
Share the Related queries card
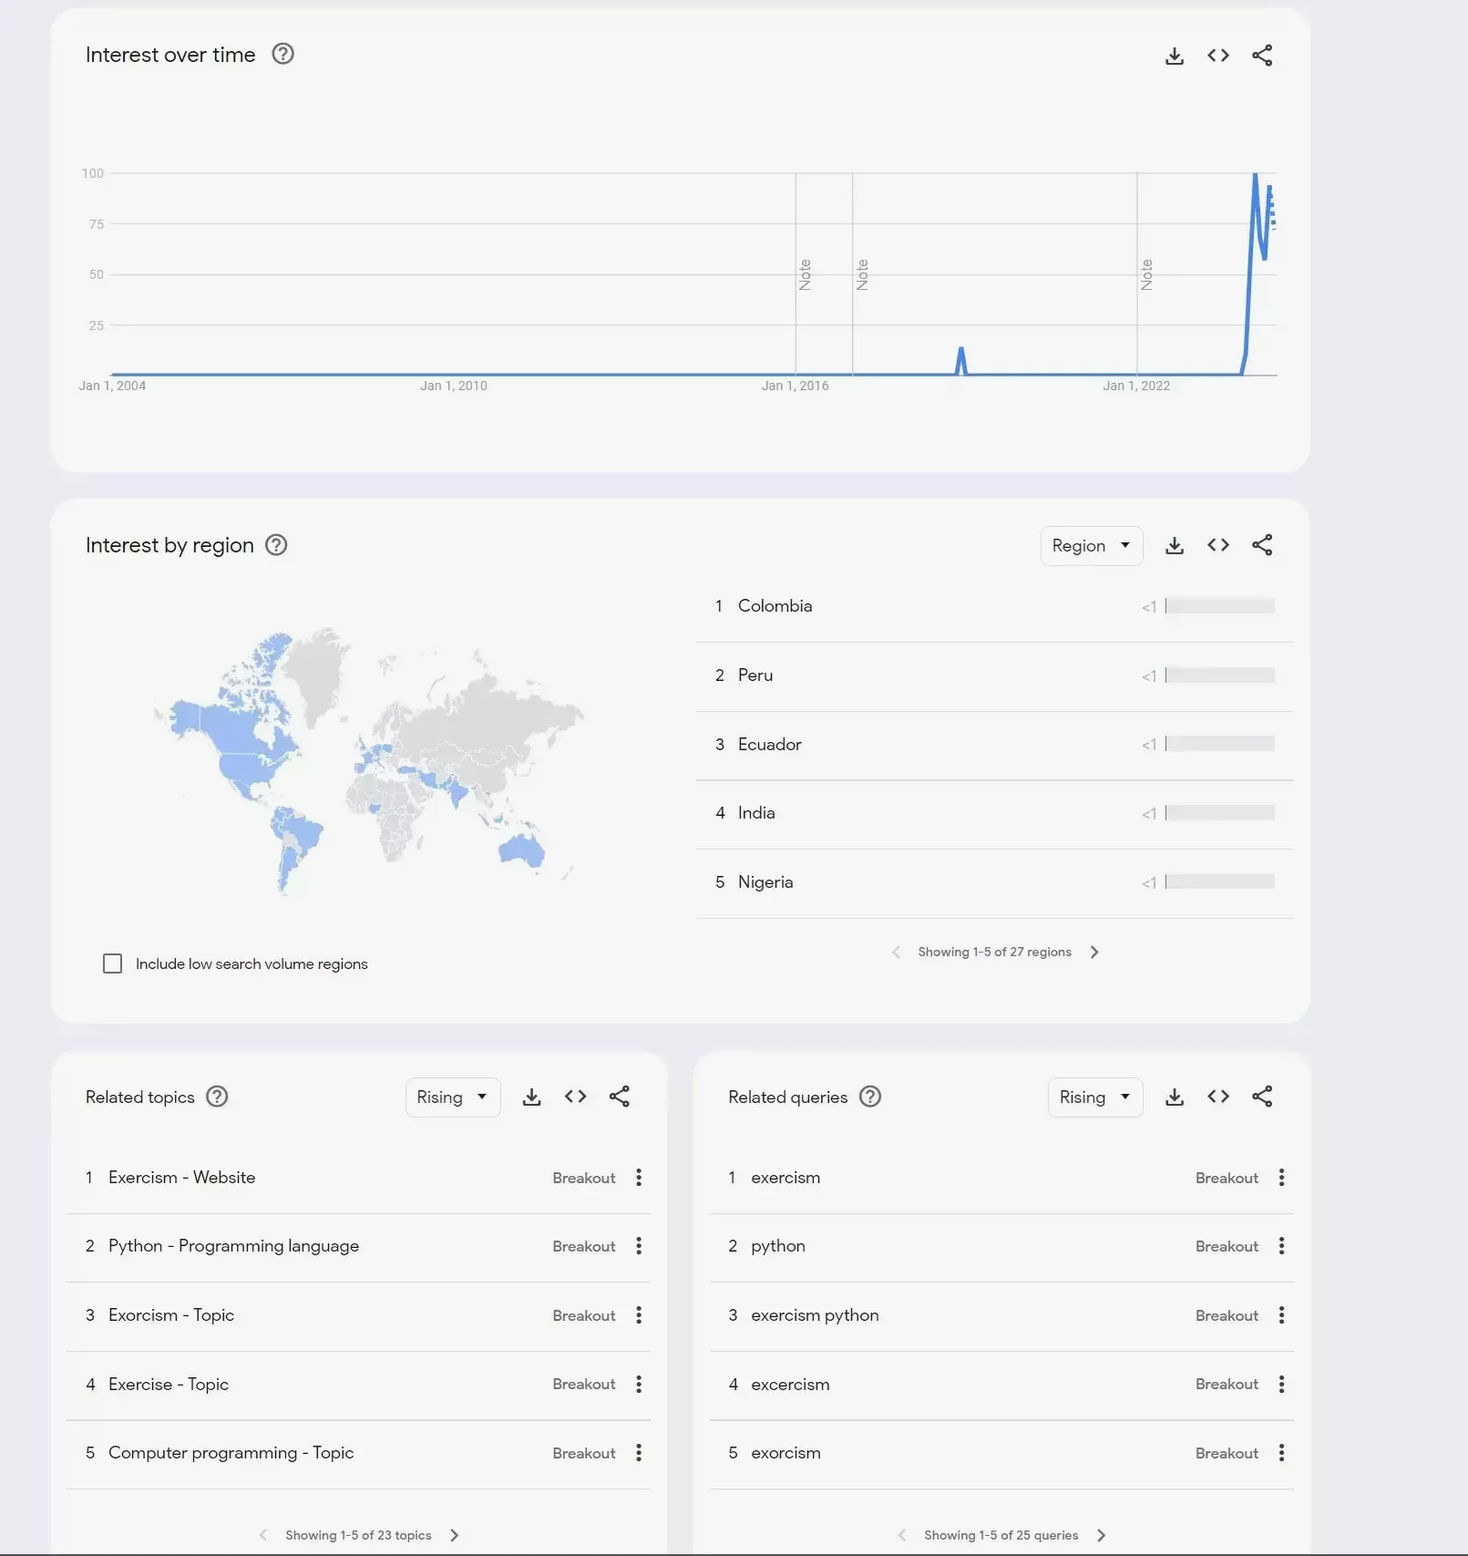(x=1262, y=1097)
